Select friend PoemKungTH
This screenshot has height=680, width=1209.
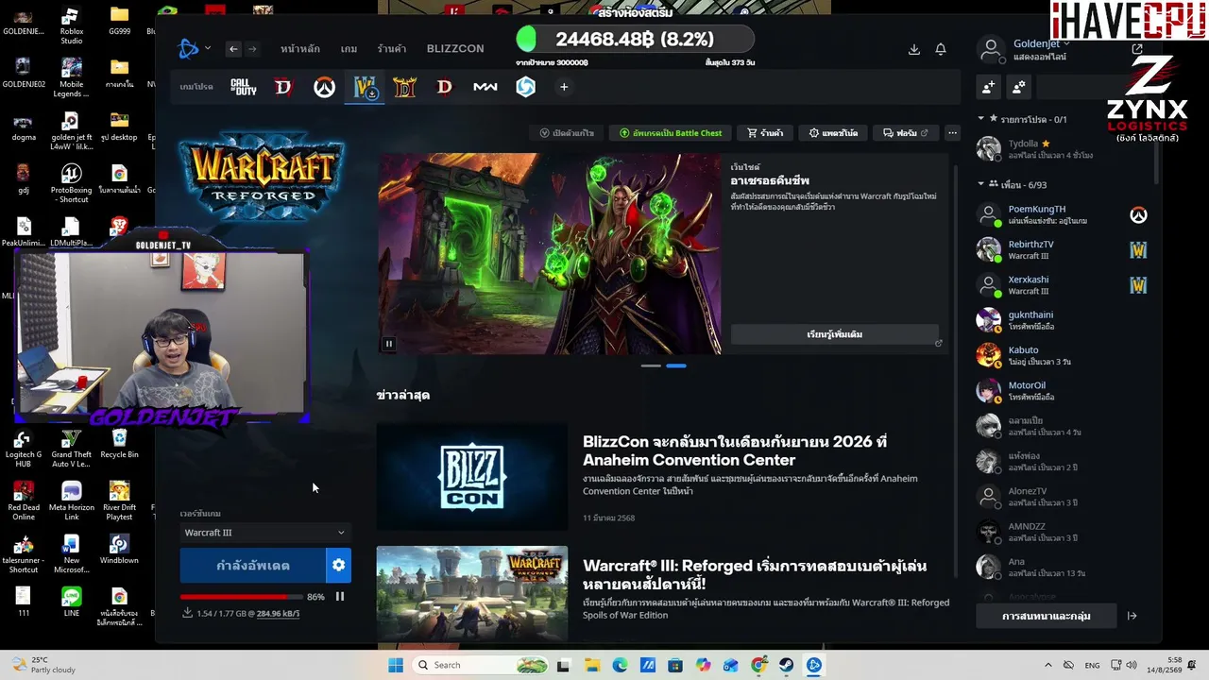(x=1063, y=214)
